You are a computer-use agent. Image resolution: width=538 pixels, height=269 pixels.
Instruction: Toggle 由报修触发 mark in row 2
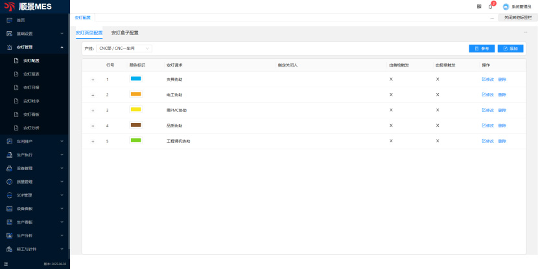click(x=438, y=94)
